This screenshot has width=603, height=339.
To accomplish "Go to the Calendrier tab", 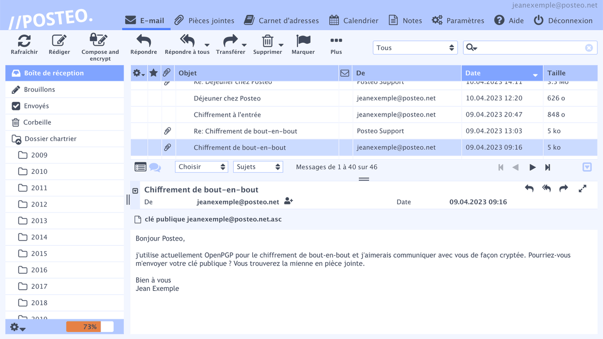I will (354, 21).
